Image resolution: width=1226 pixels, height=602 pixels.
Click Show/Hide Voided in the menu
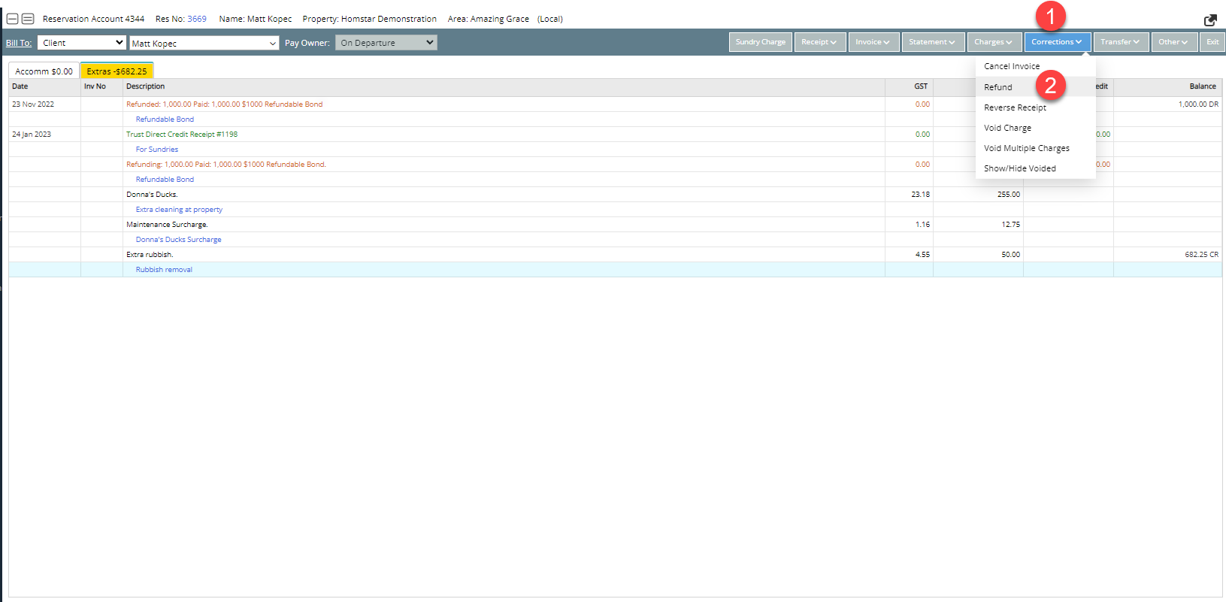(x=1020, y=168)
